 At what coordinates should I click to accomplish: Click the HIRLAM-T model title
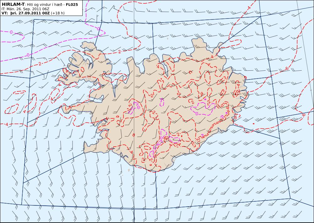pyautogui.click(x=13, y=4)
